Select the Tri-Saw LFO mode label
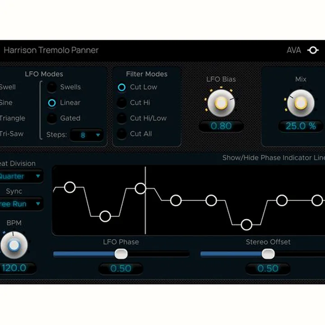Viewport: 325px width, 325px height. (x=12, y=134)
